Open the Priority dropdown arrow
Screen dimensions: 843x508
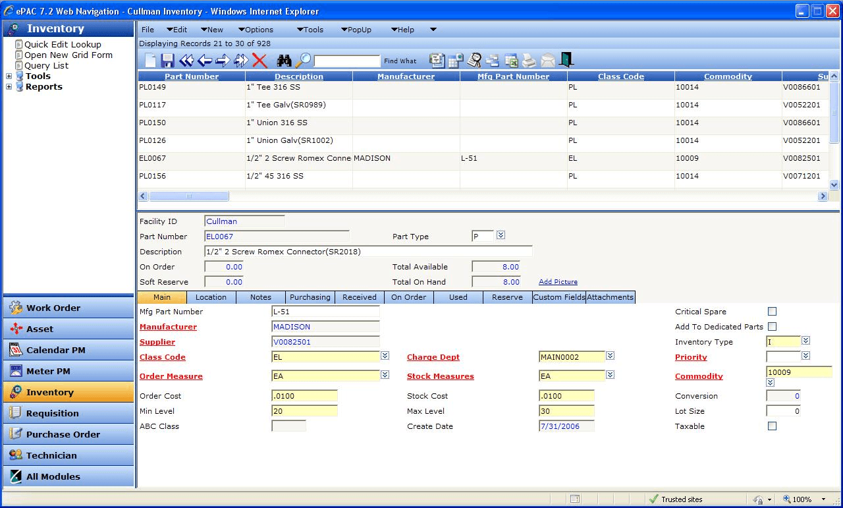pos(806,356)
